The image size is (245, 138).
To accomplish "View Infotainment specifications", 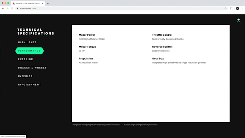I will point(30,85).
